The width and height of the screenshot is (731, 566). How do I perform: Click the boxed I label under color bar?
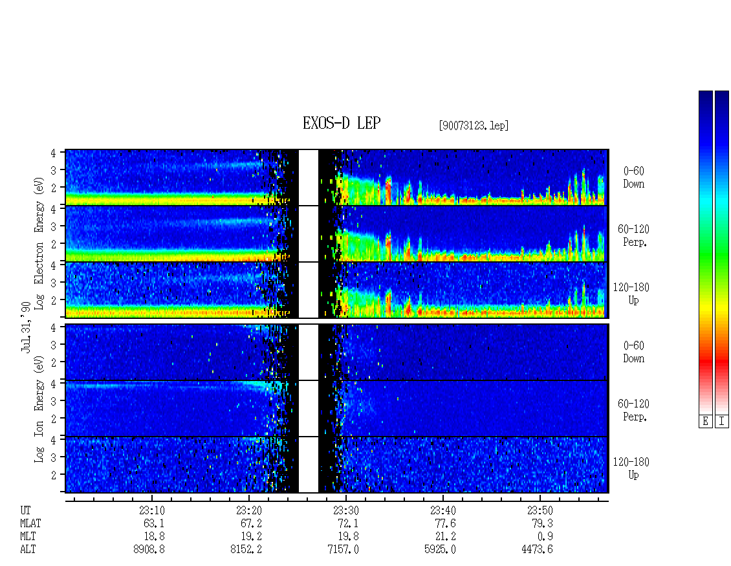[x=722, y=422]
